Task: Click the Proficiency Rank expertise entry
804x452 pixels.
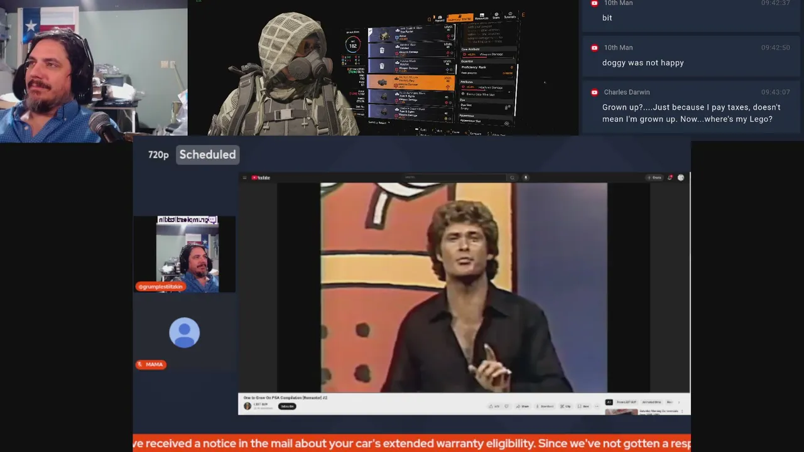Action: [488, 67]
